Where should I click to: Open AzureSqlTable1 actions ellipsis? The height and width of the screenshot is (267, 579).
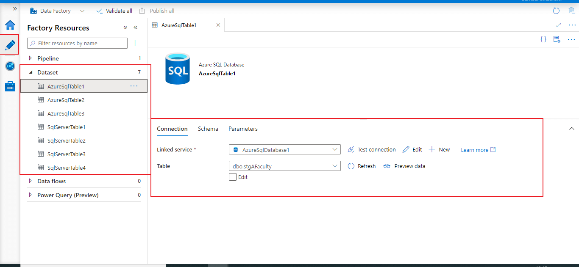pos(134,86)
